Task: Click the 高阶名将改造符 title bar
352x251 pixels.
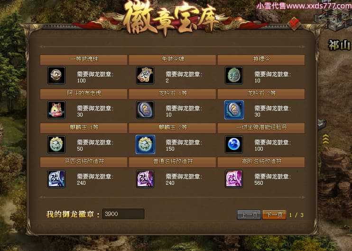Action: pyautogui.click(x=261, y=162)
